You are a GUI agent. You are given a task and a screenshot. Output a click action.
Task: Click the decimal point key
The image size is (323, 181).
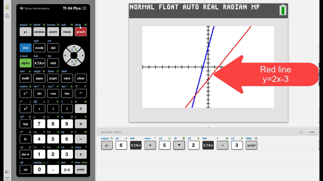coord(53,169)
